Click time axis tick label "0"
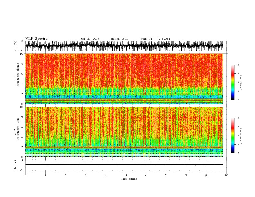The width and height of the screenshot is (255, 197). 25,175
